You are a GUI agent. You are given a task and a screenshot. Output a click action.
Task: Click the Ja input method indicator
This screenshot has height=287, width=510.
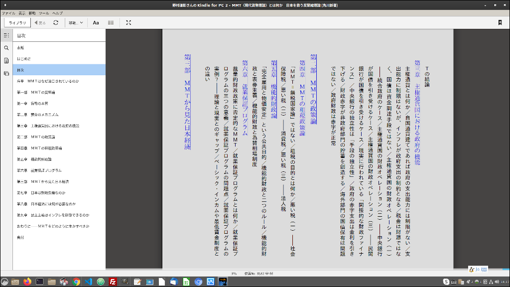click(478, 270)
